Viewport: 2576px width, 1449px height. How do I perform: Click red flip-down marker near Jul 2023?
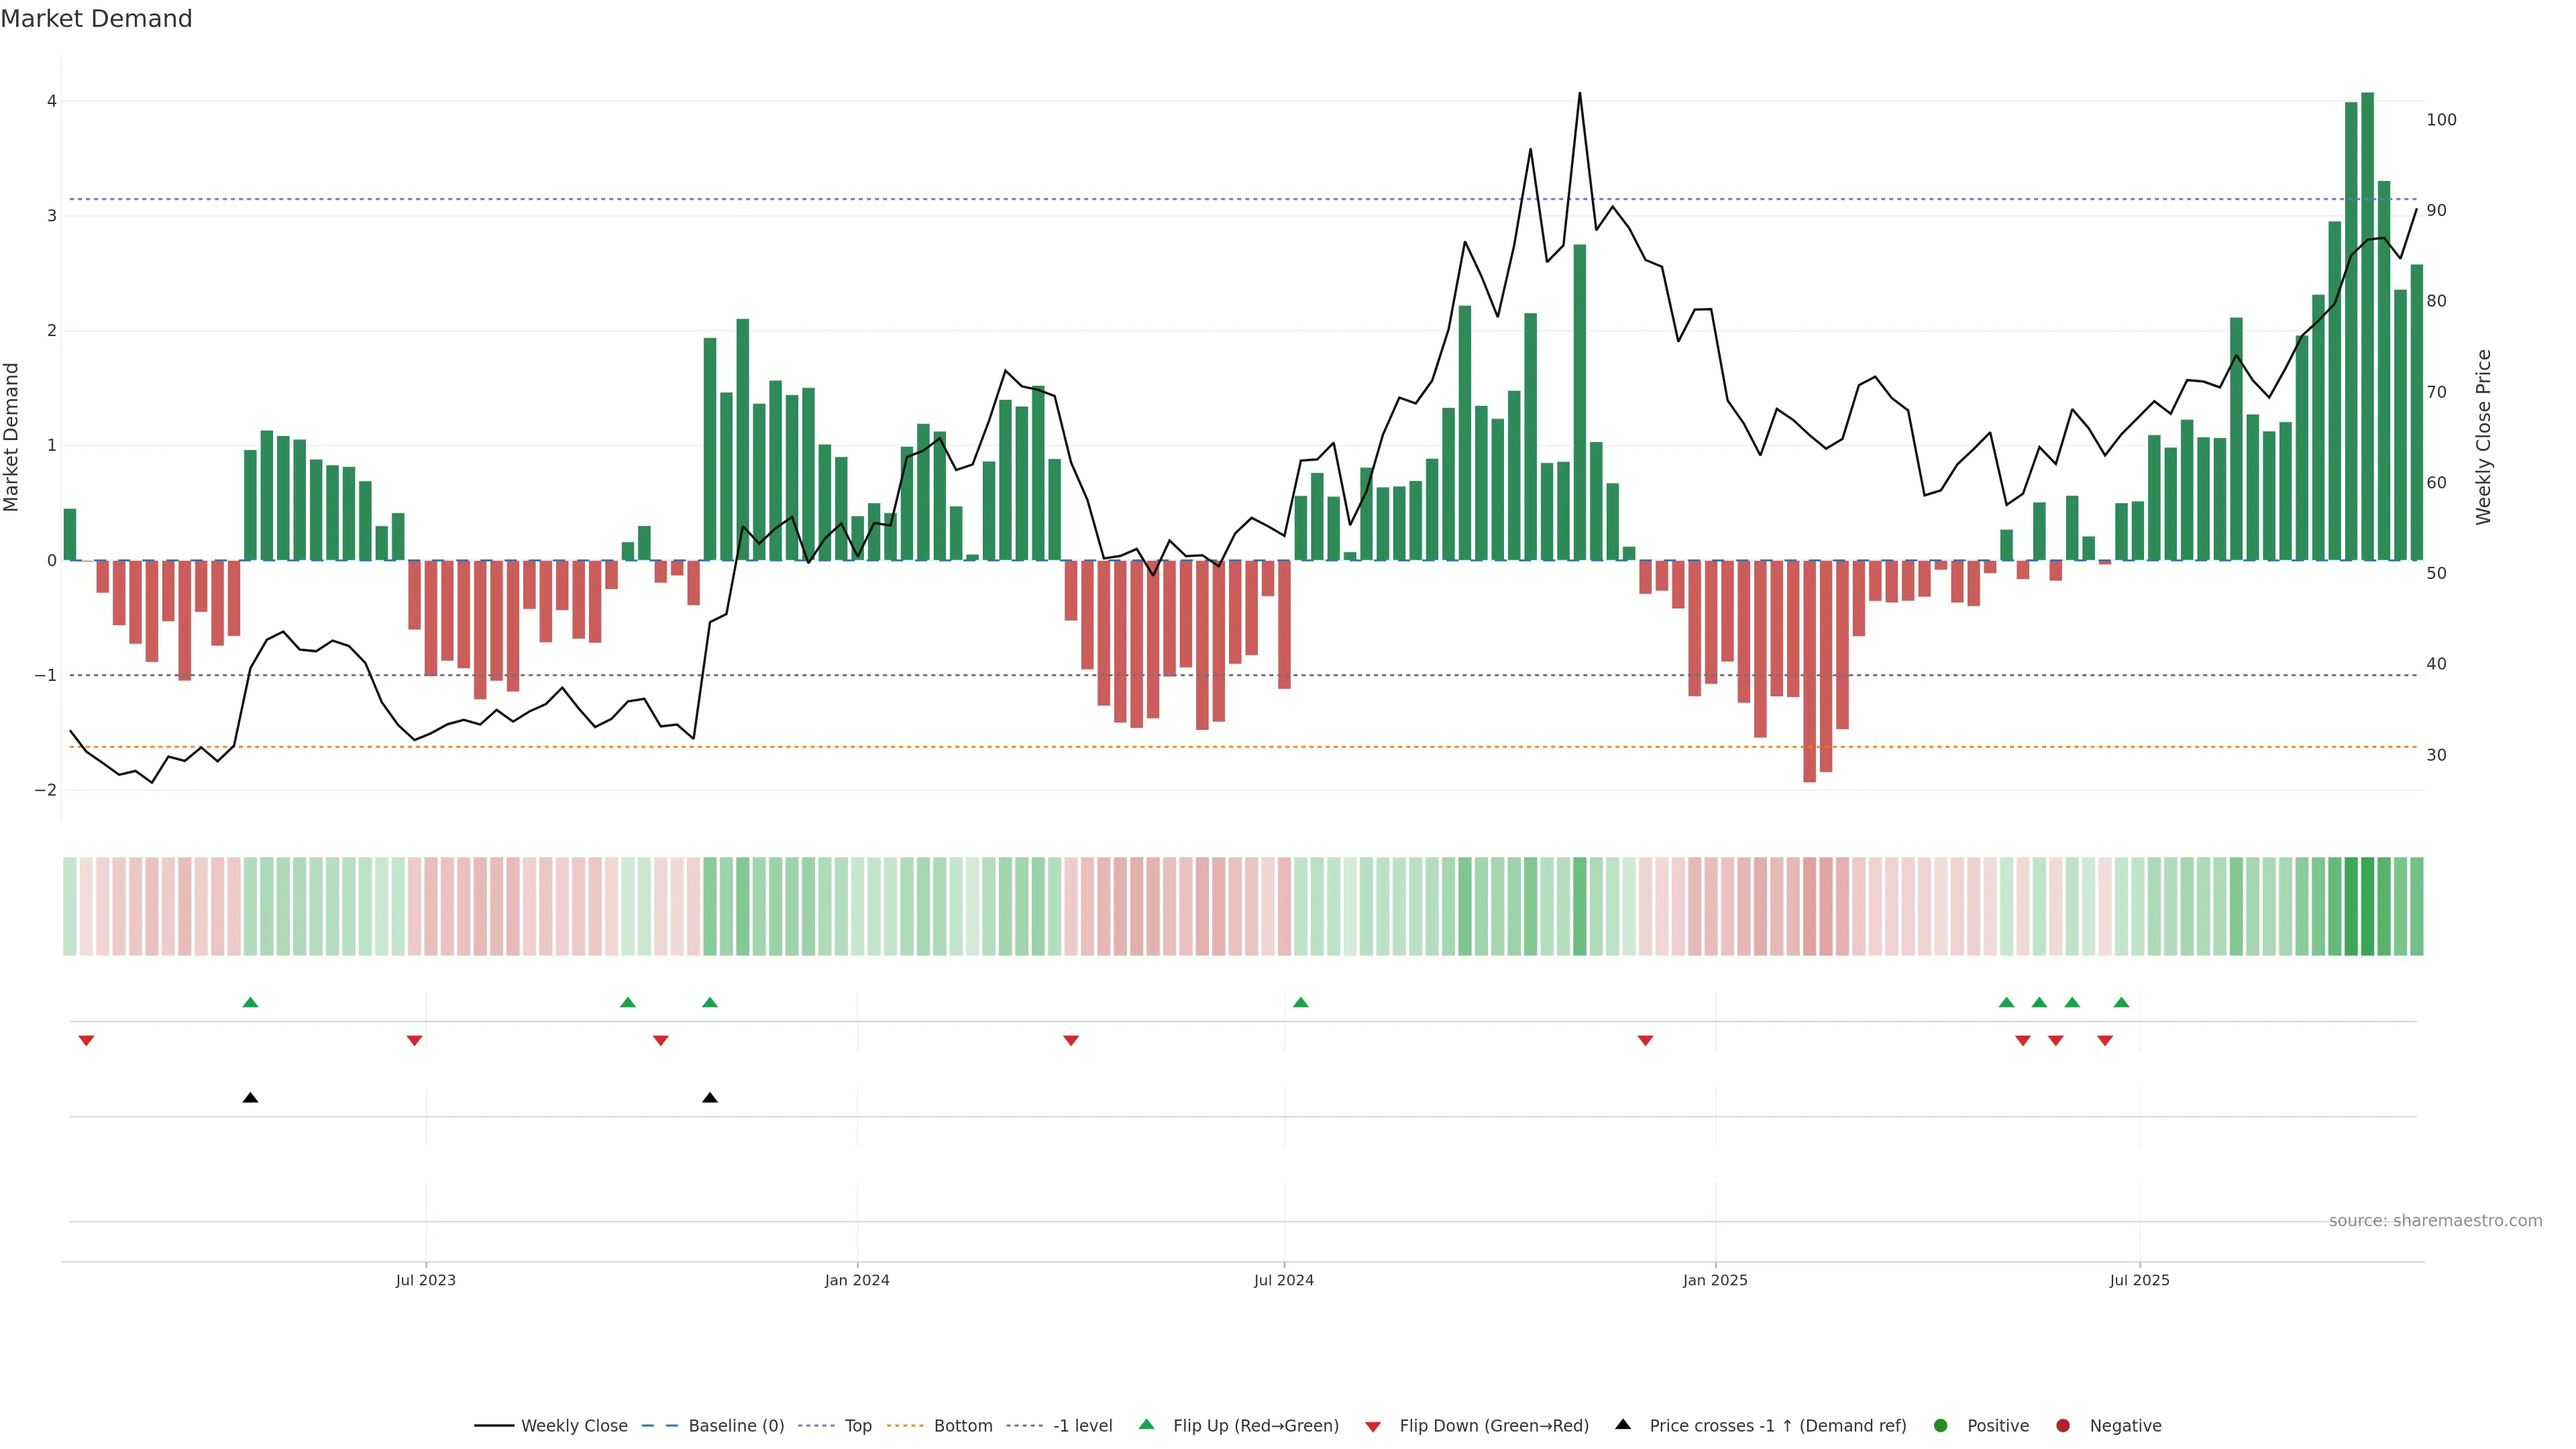[414, 1041]
